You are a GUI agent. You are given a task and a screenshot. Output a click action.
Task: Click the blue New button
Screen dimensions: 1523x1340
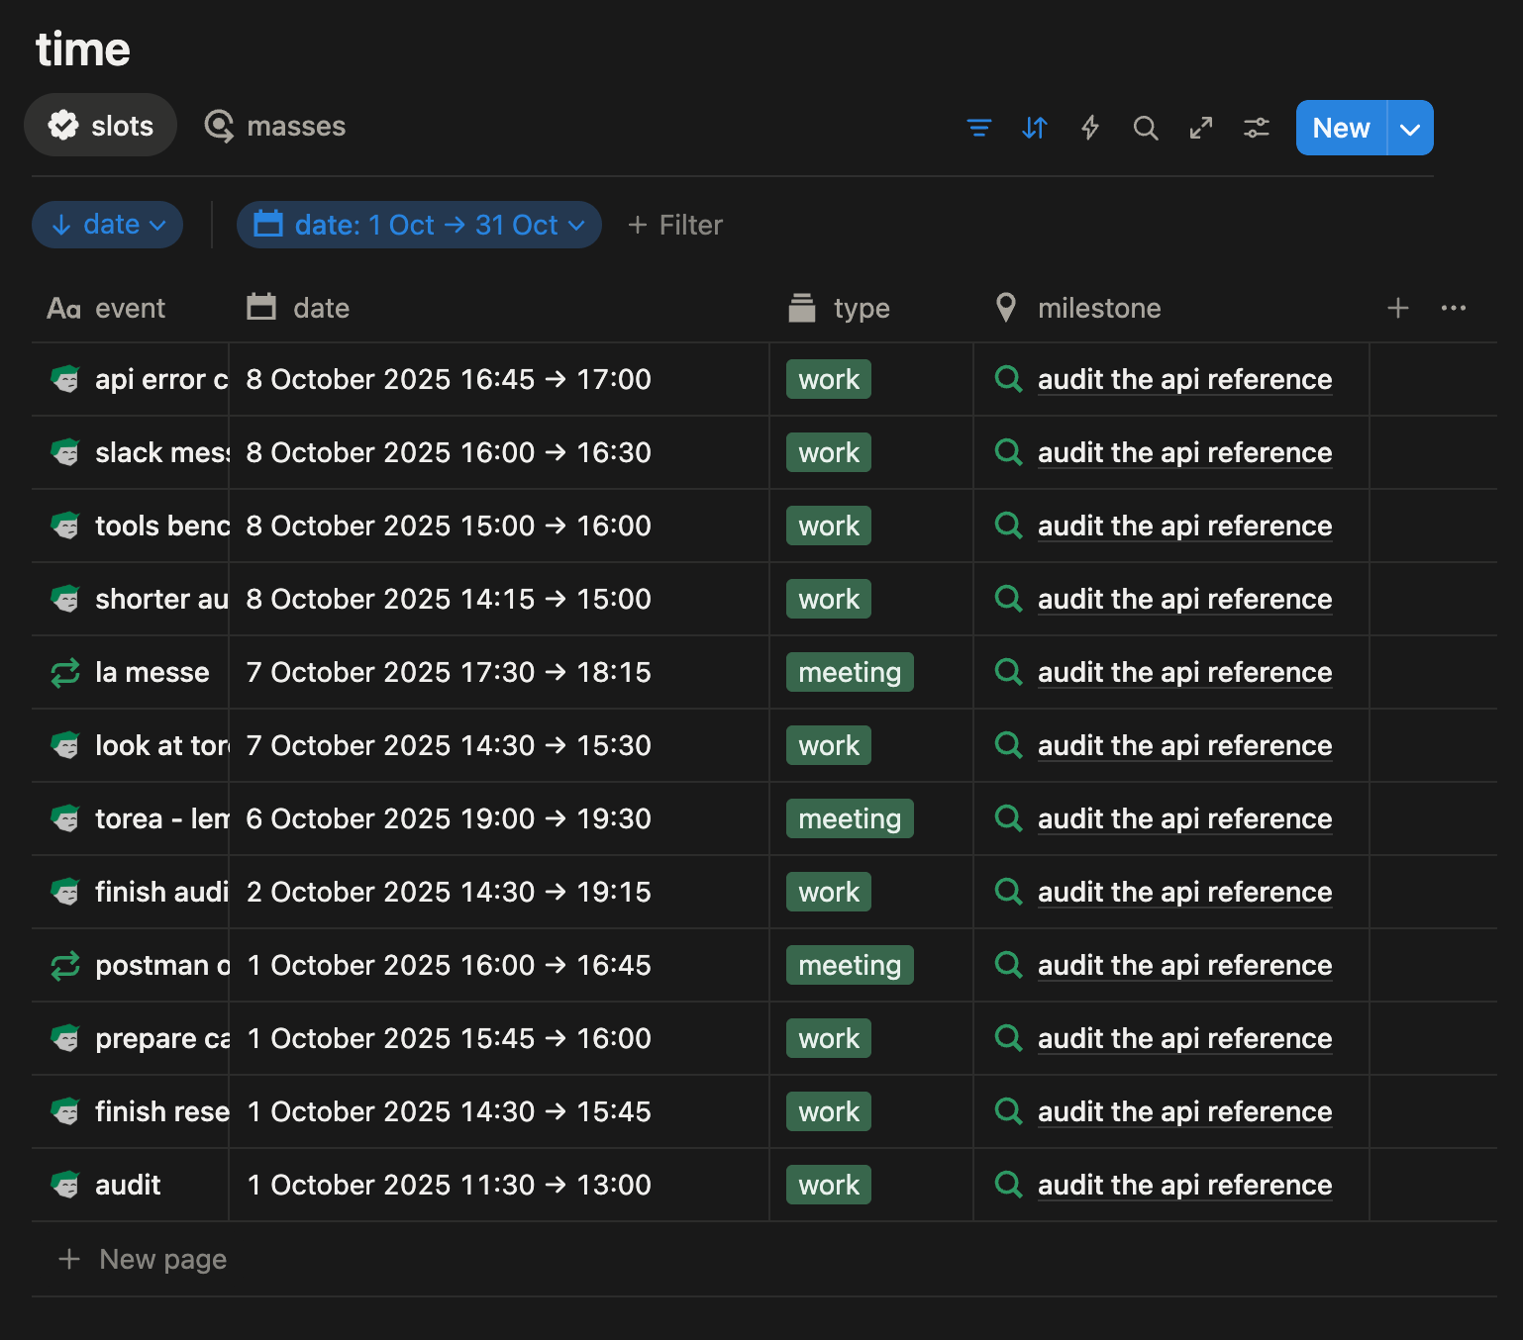1340,128
